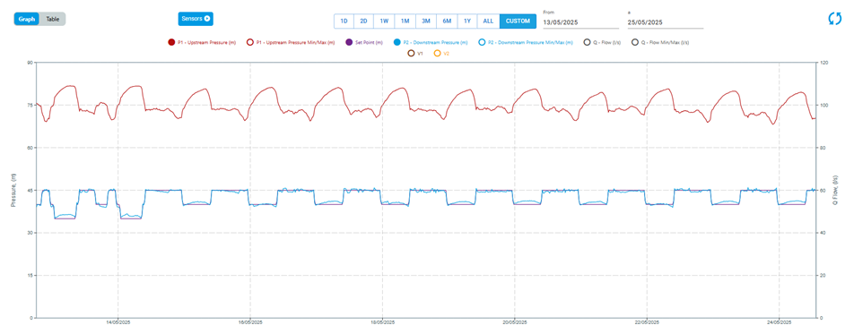Viewport: 854px width, 334px height.
Task: Open the Sensors panel
Action: 196,19
